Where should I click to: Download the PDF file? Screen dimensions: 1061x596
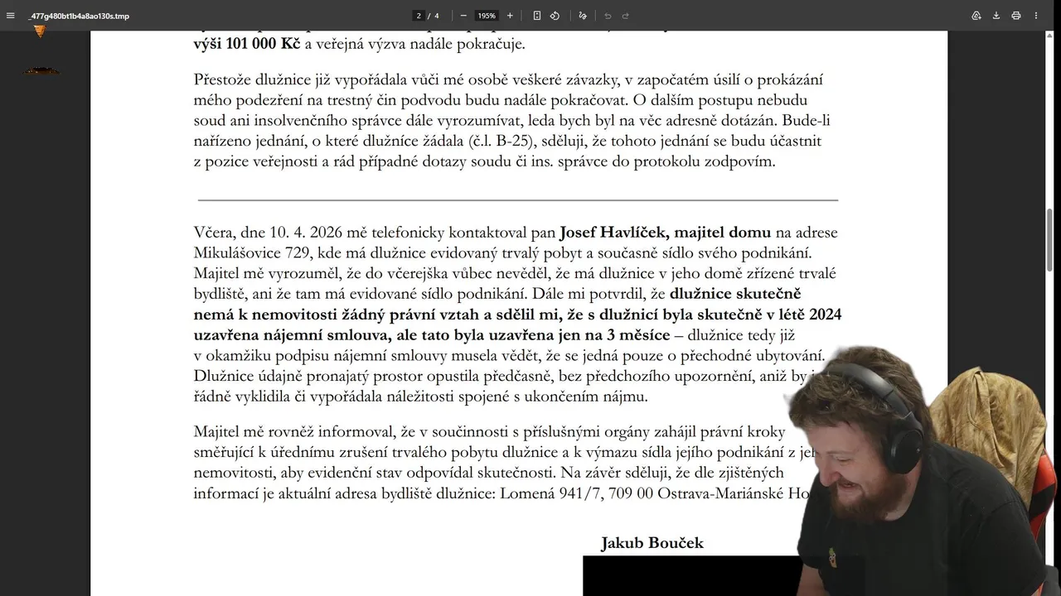[996, 16]
